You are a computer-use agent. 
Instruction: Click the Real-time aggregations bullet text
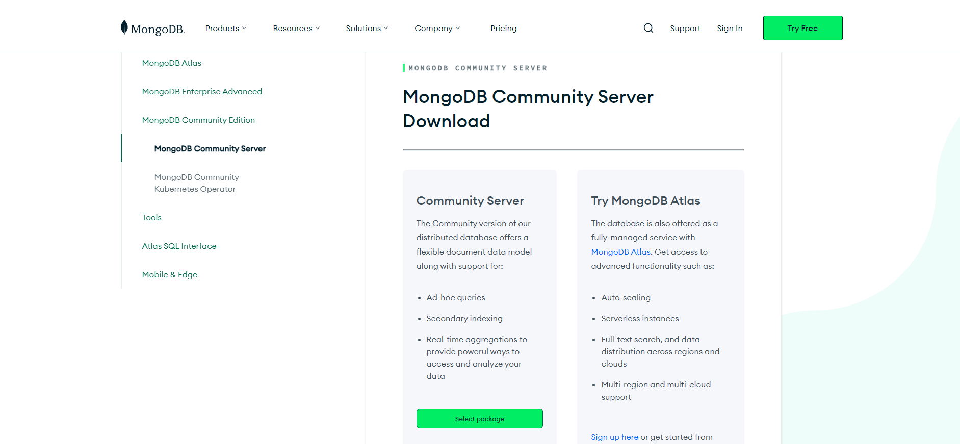click(x=477, y=358)
